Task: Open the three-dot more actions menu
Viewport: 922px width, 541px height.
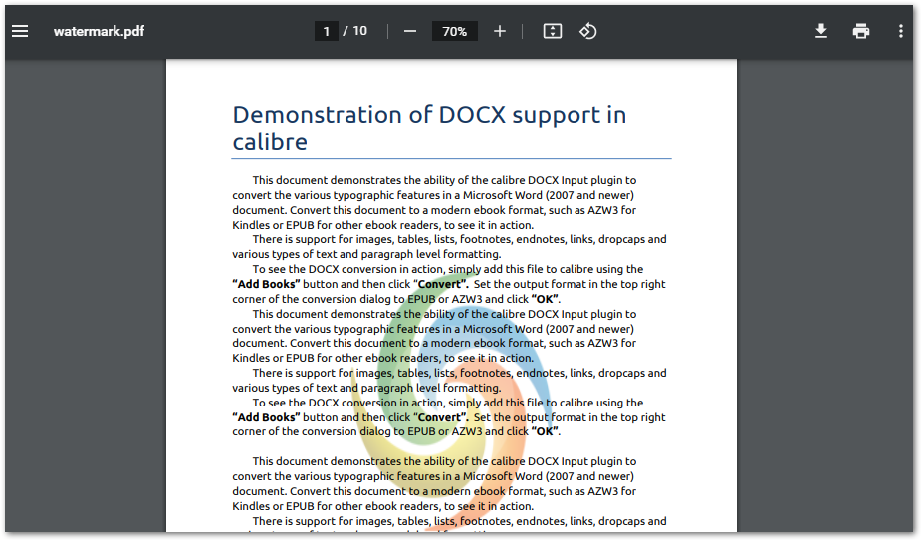Action: pos(901,31)
